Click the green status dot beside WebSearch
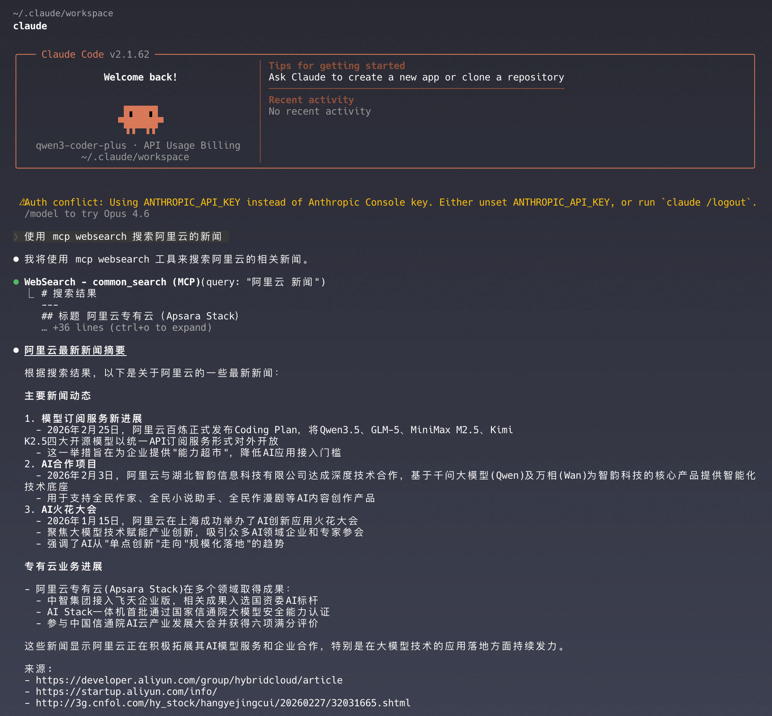This screenshot has width=772, height=716. coord(16,282)
